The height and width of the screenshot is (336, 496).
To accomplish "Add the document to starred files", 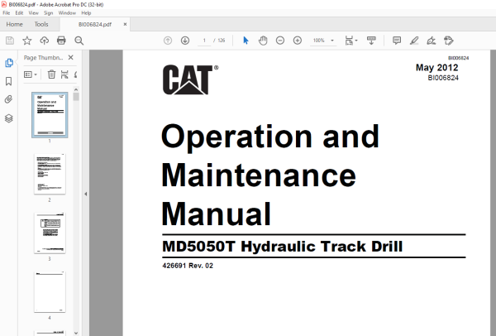I will pos(27,41).
